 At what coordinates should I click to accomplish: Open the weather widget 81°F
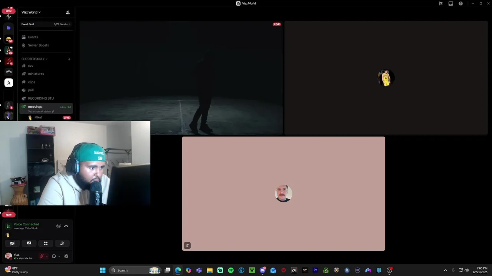(16, 270)
